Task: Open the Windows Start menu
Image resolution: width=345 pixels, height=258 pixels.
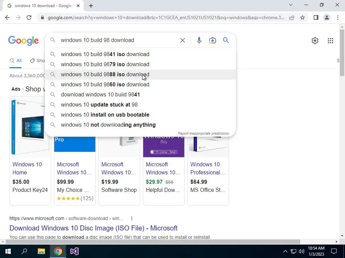Action: (x=8, y=251)
